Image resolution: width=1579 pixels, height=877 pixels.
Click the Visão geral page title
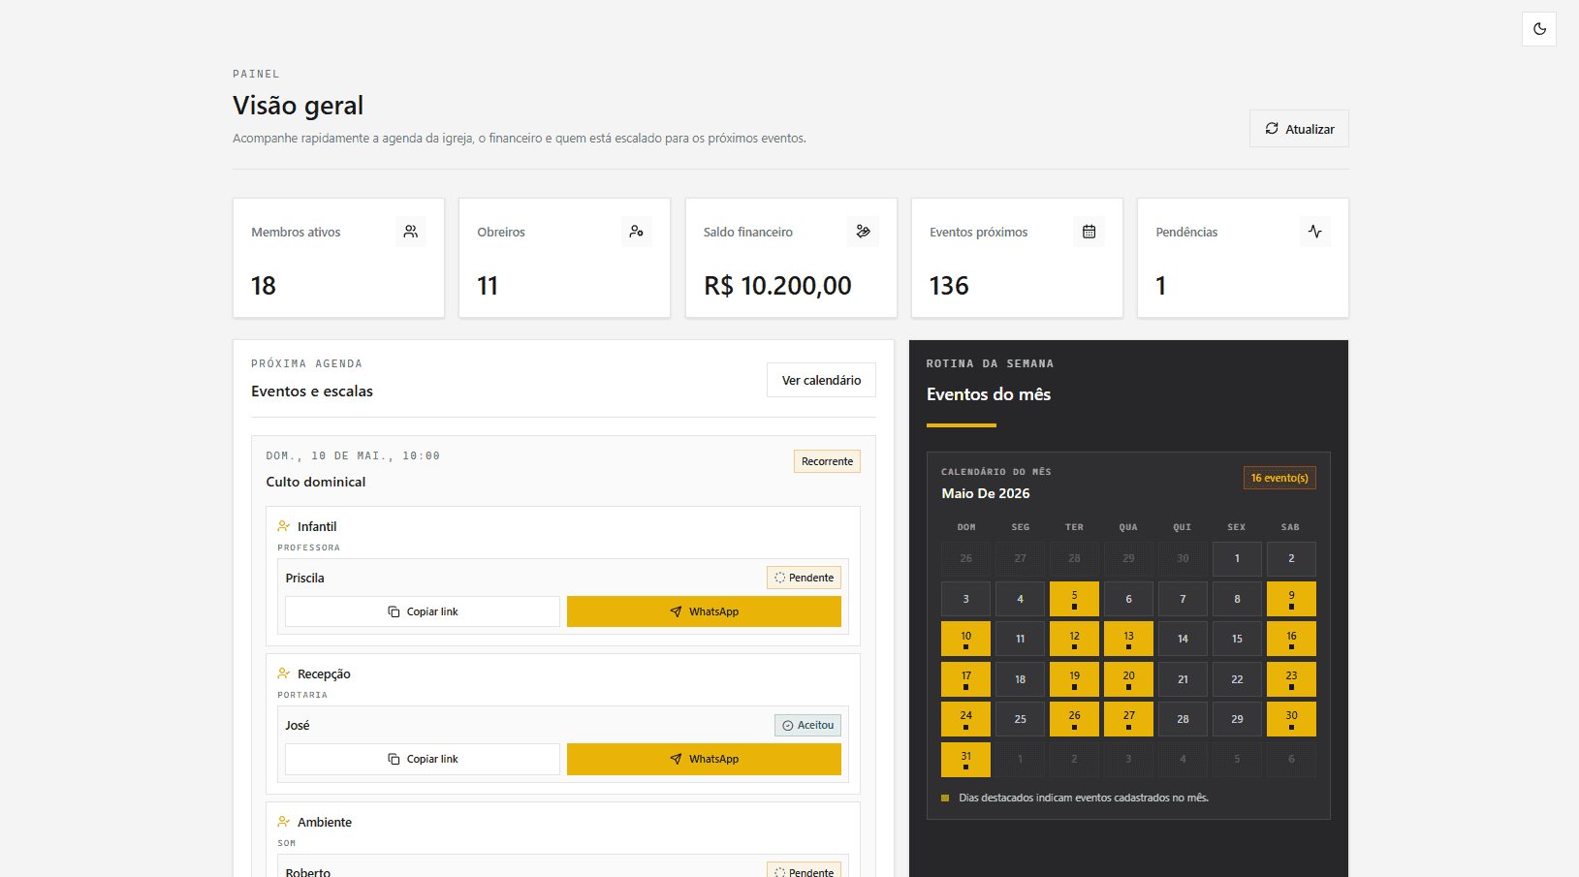pyautogui.click(x=298, y=105)
